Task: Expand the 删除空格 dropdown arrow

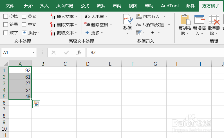Action: point(111,25)
